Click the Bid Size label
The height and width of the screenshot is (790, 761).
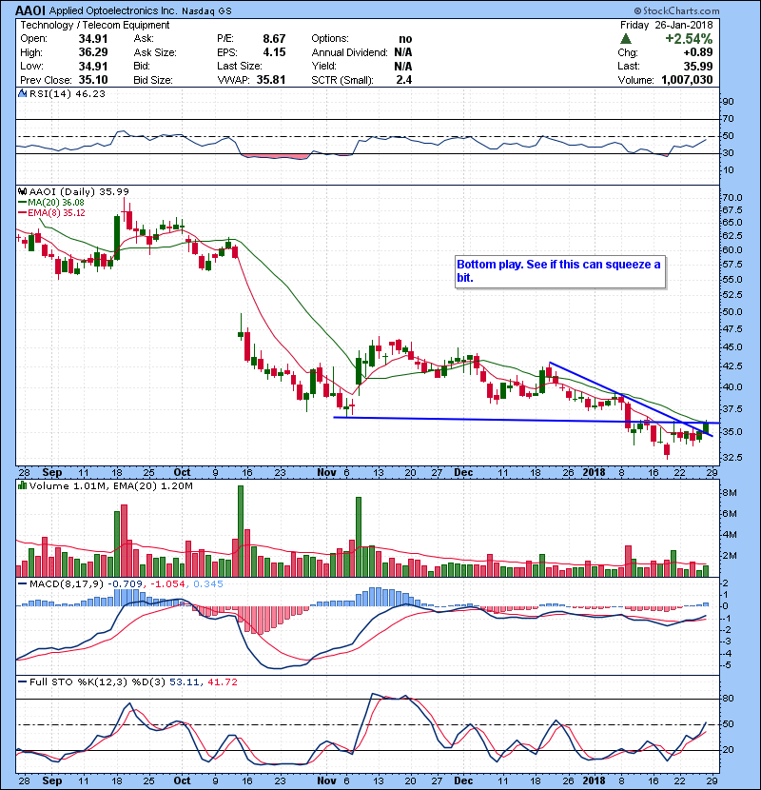(153, 80)
